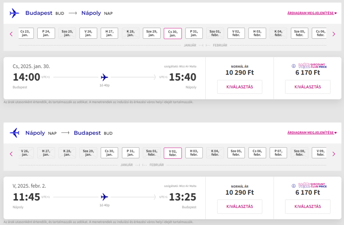Select V 02, febr. outbound date
Screen dimensions: 344x225
(x=236, y=33)
